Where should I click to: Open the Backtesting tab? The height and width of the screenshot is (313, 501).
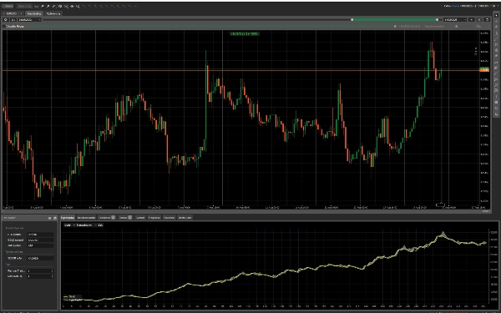(34, 13)
